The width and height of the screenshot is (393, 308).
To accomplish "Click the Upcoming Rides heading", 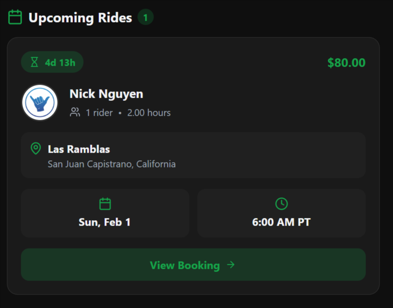I will [80, 18].
